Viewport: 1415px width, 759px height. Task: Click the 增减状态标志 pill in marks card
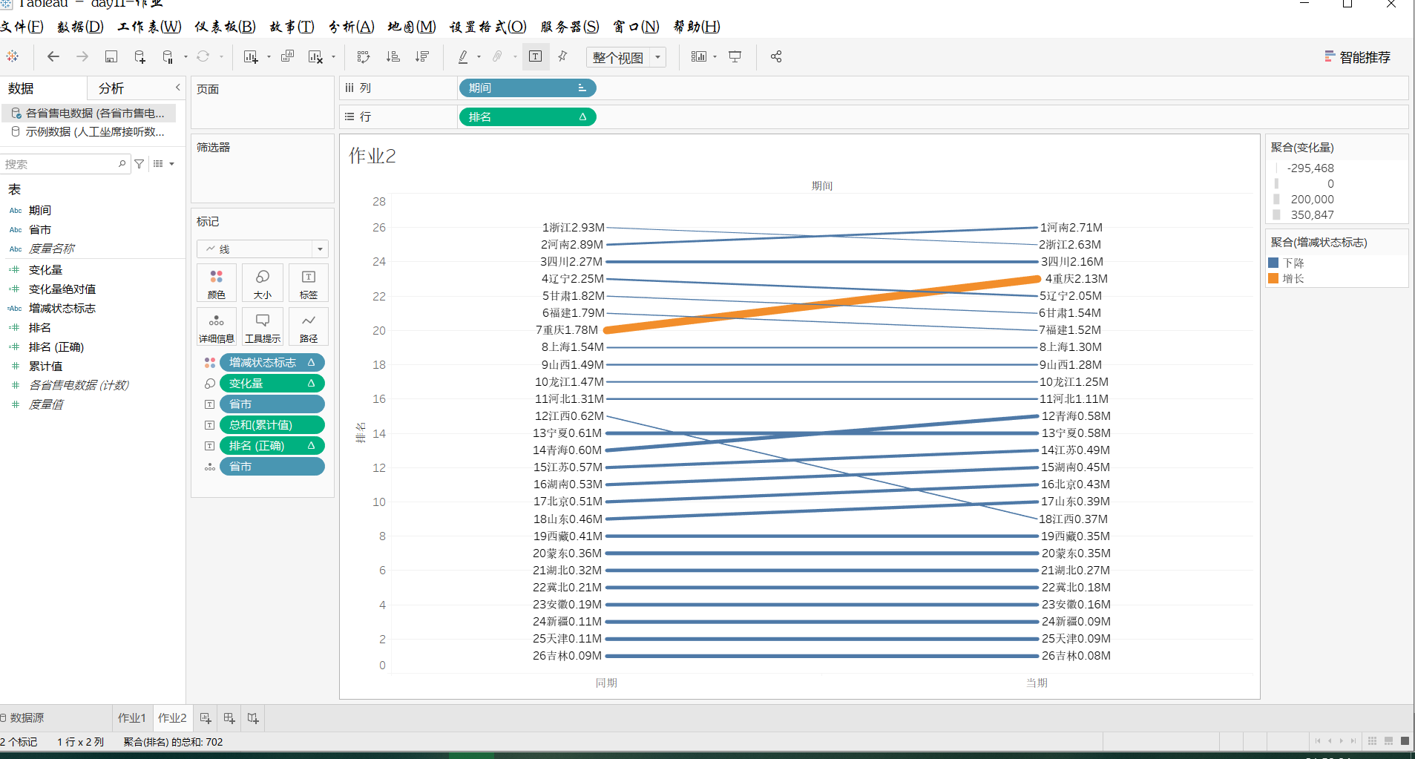pyautogui.click(x=272, y=362)
